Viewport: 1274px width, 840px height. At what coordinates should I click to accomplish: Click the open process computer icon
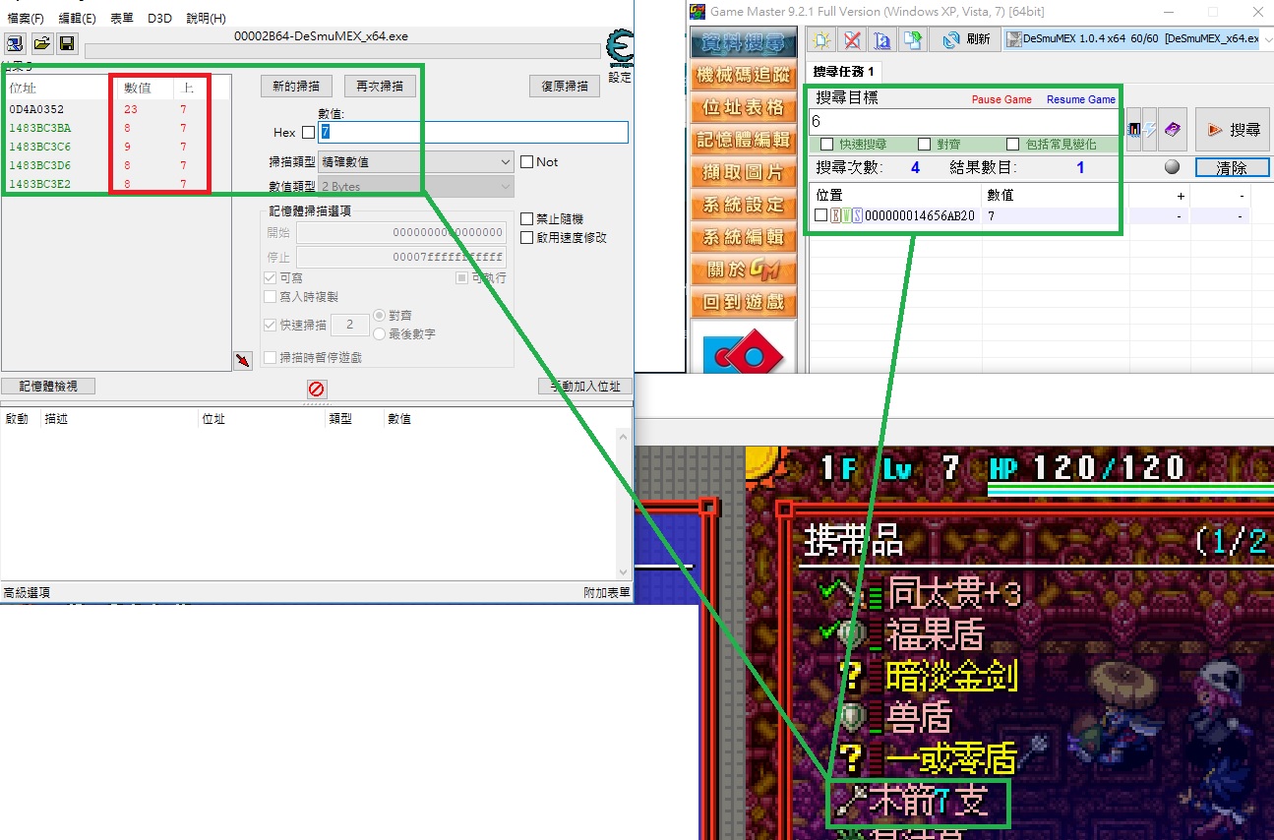click(x=16, y=43)
